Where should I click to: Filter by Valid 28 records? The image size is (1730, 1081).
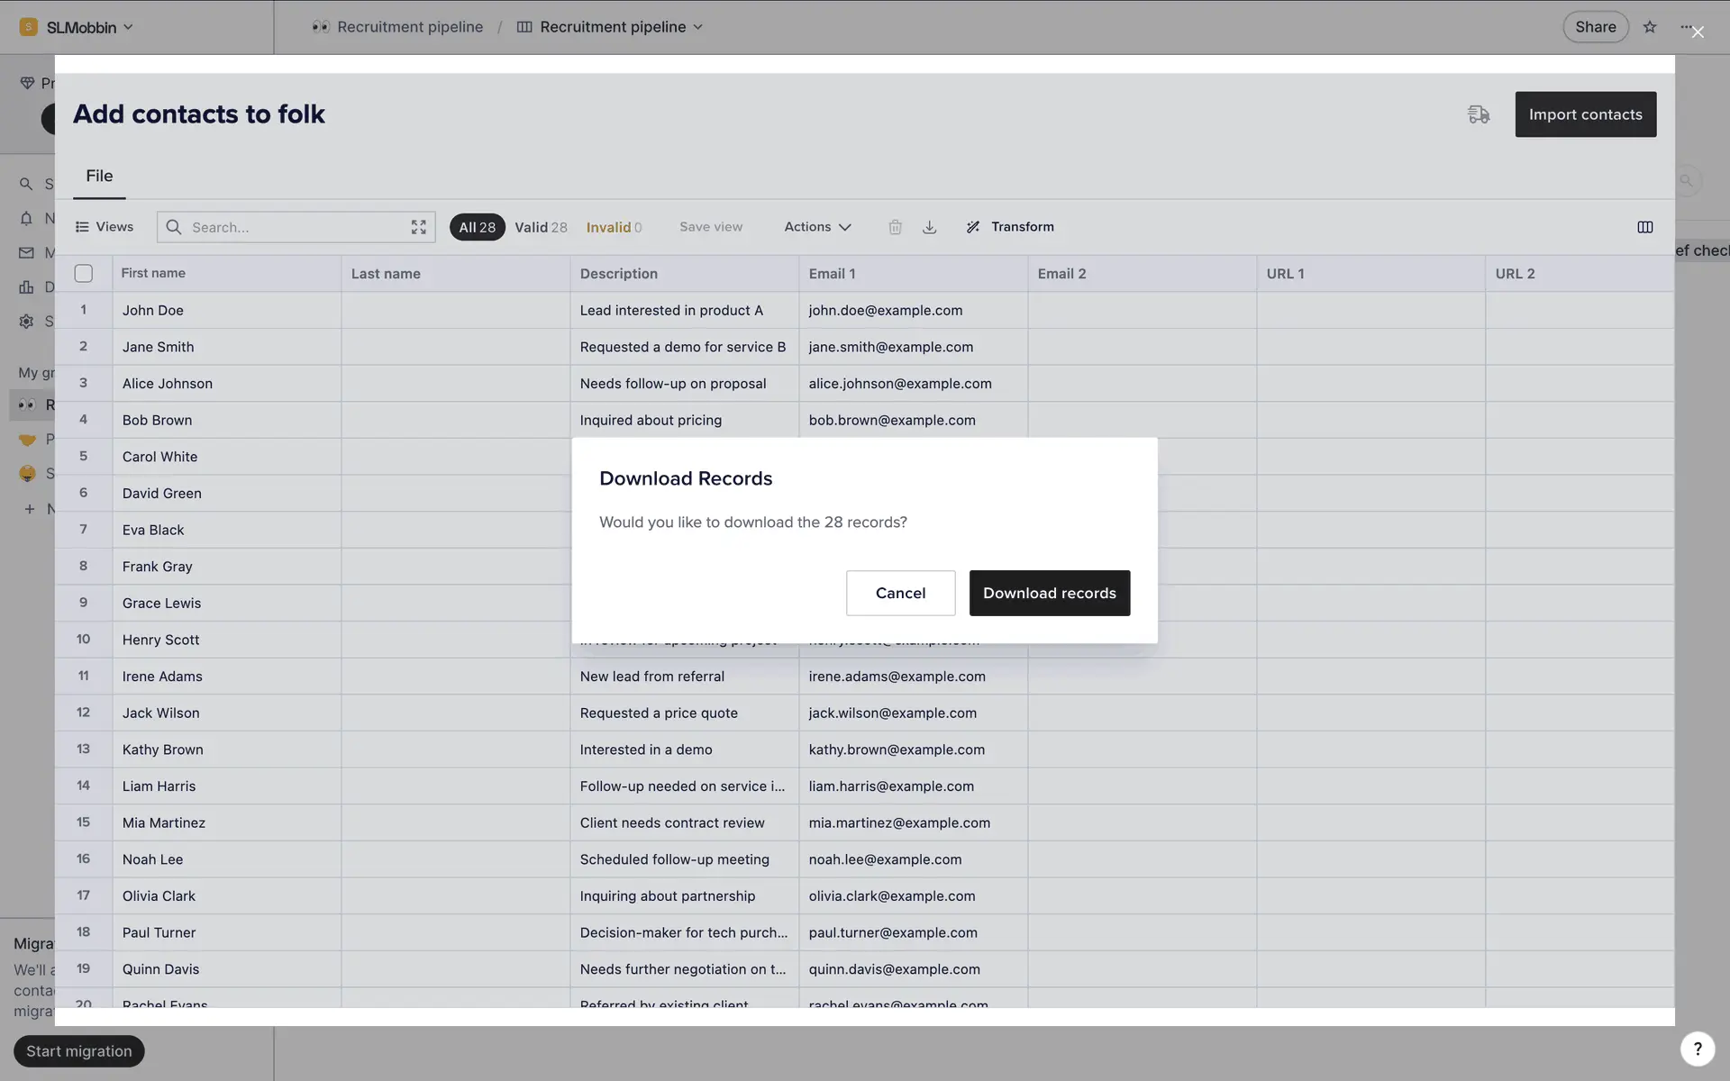(x=541, y=227)
